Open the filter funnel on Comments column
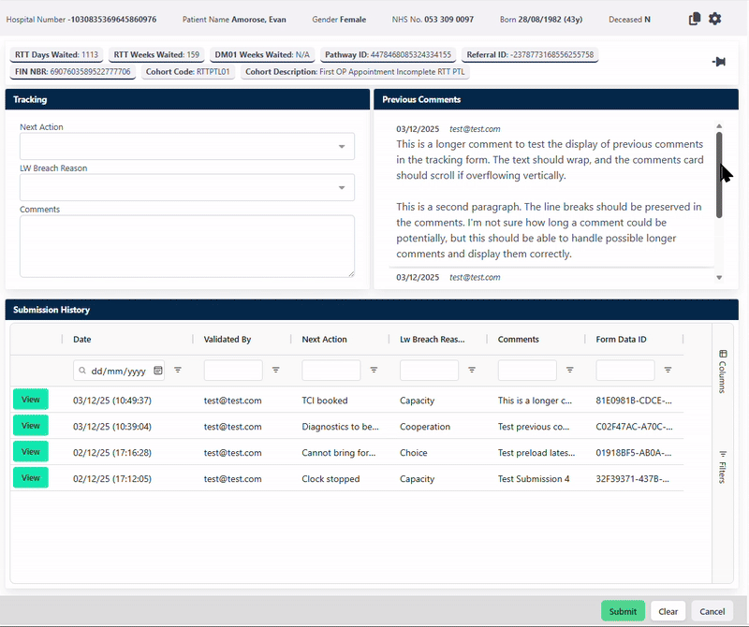 pyautogui.click(x=569, y=371)
